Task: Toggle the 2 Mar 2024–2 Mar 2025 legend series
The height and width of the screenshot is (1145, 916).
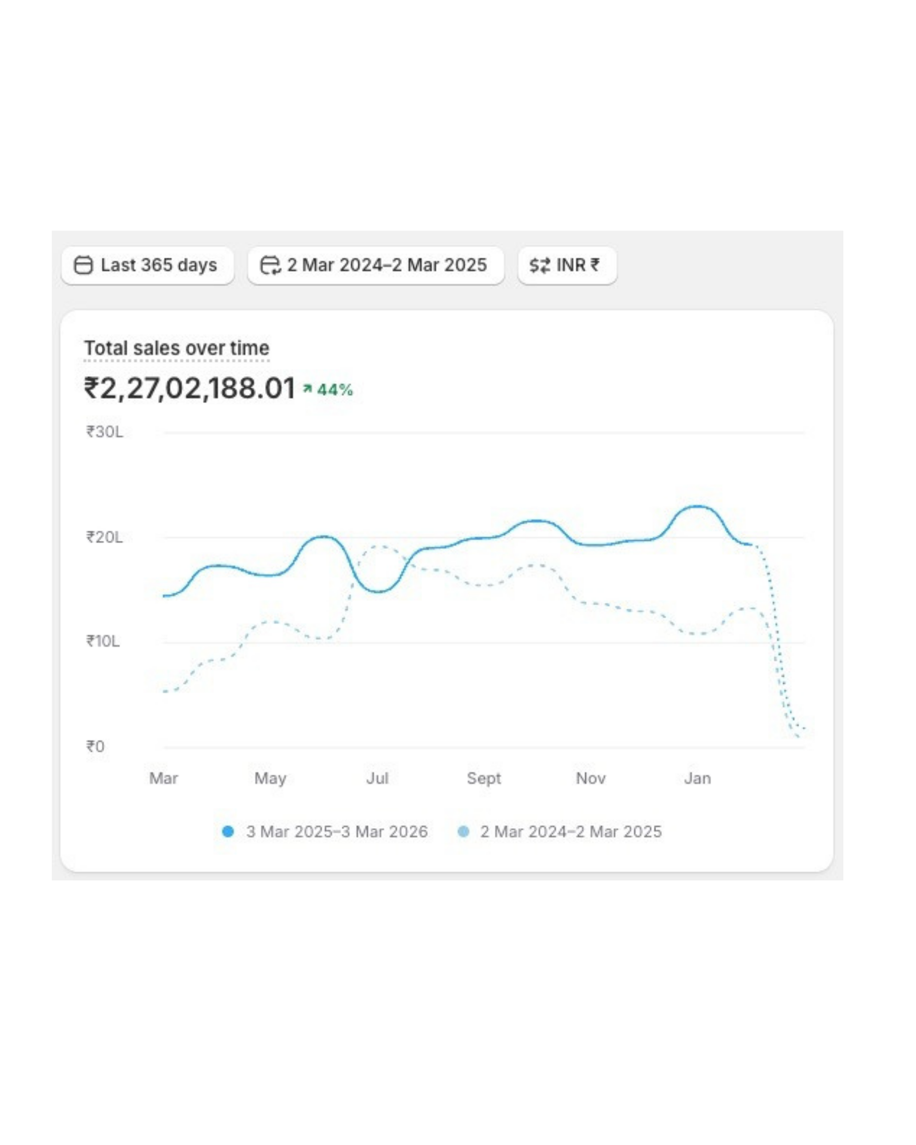Action: [x=559, y=831]
